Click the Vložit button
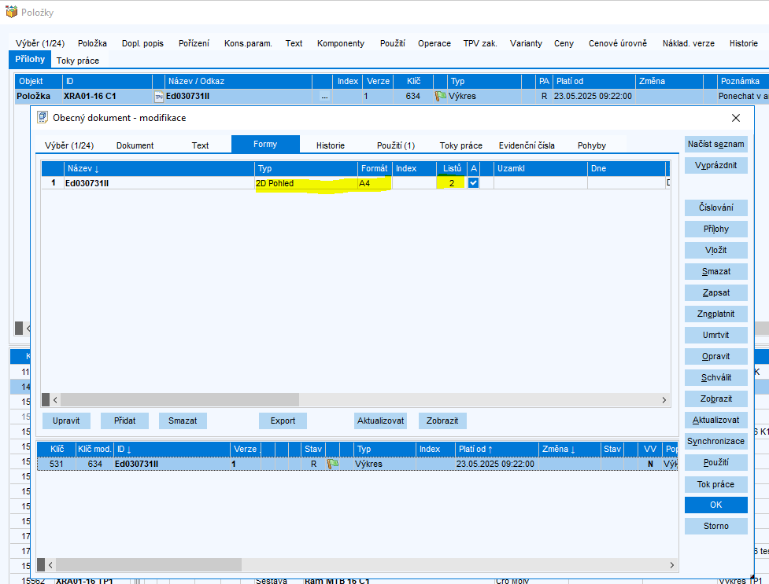The height and width of the screenshot is (584, 769). (x=716, y=251)
